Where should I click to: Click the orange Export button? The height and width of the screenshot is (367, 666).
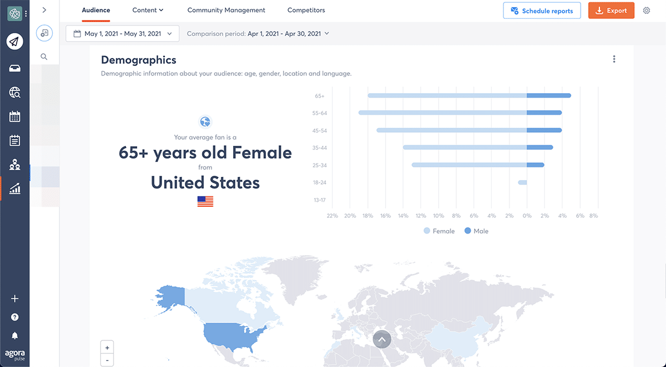click(x=611, y=11)
